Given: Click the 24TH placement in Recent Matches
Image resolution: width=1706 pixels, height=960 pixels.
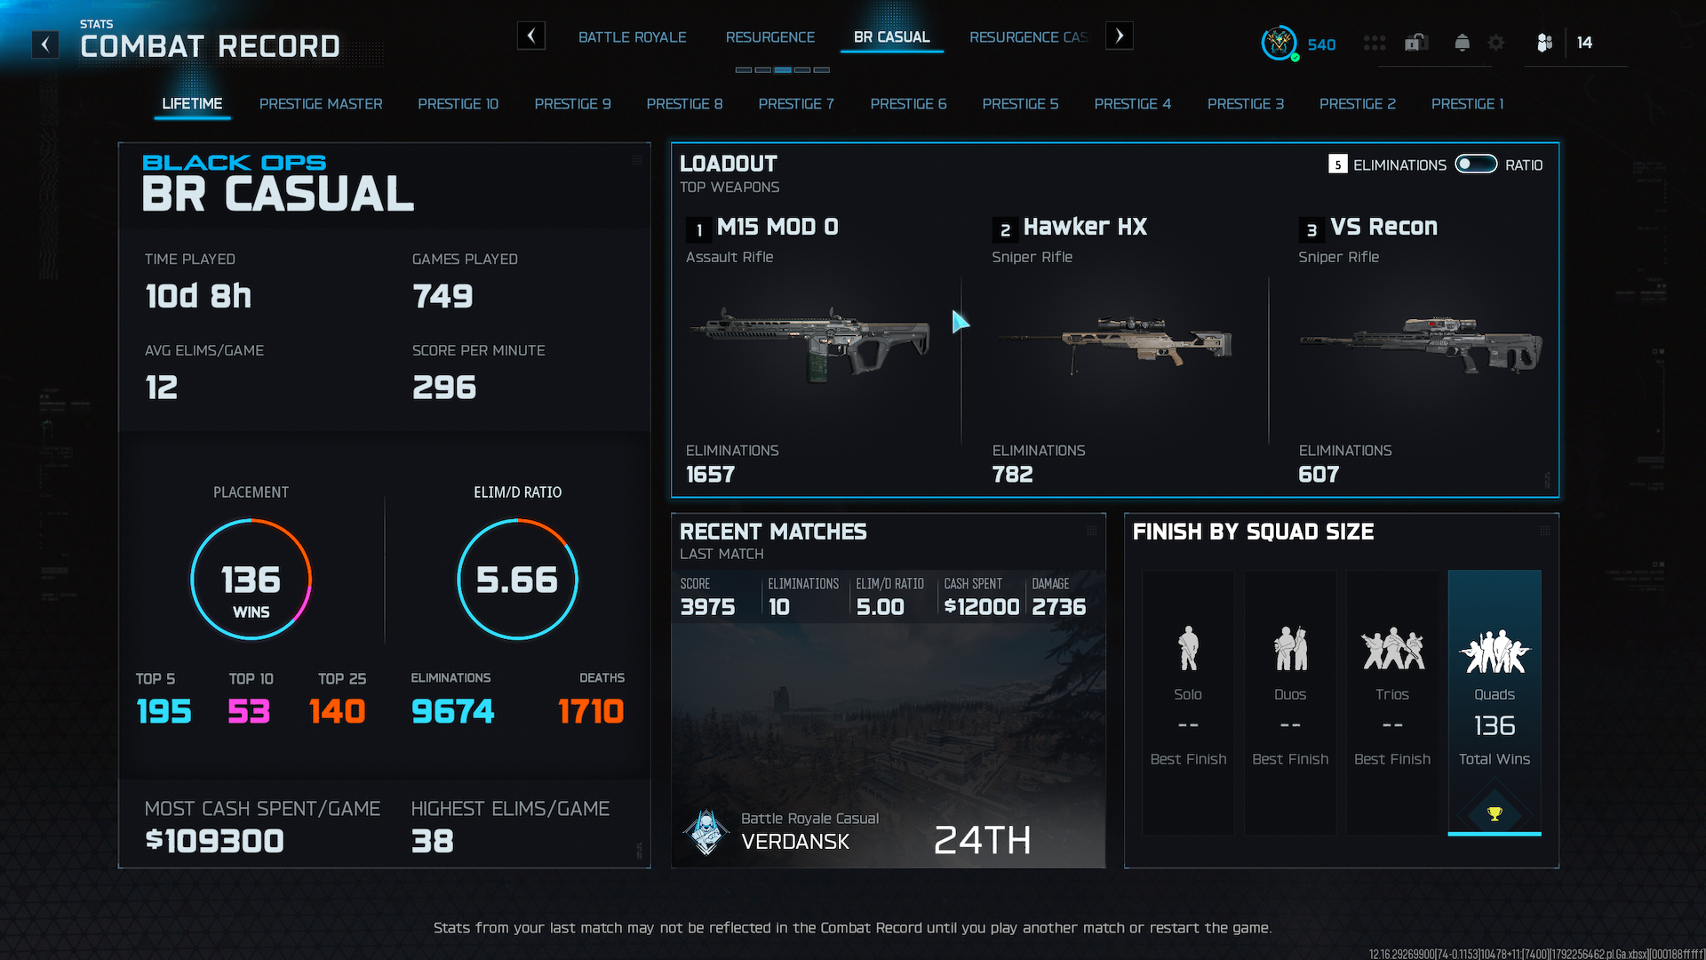Looking at the screenshot, I should (x=983, y=840).
